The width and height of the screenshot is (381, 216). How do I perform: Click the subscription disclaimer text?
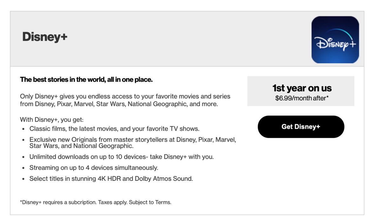pos(95,201)
